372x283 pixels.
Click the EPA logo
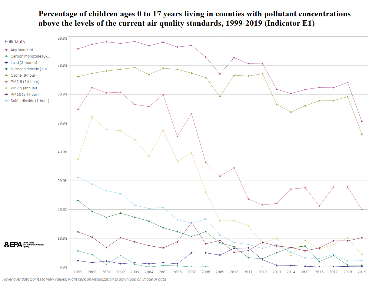click(x=24, y=245)
